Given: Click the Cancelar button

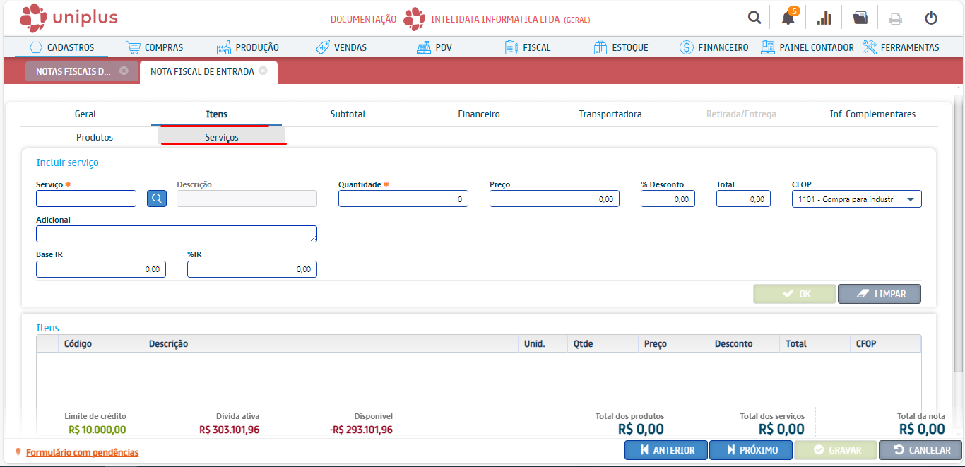Looking at the screenshot, I should pyautogui.click(x=920, y=450).
